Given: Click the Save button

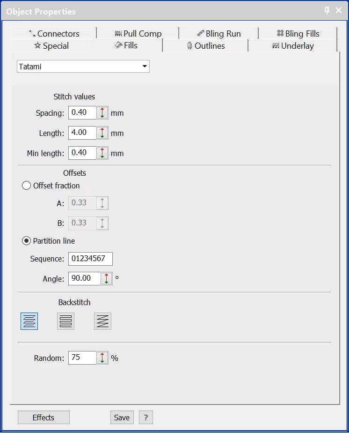Looking at the screenshot, I should (x=122, y=418).
